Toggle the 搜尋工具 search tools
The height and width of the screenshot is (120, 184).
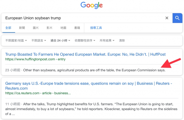[96, 28]
